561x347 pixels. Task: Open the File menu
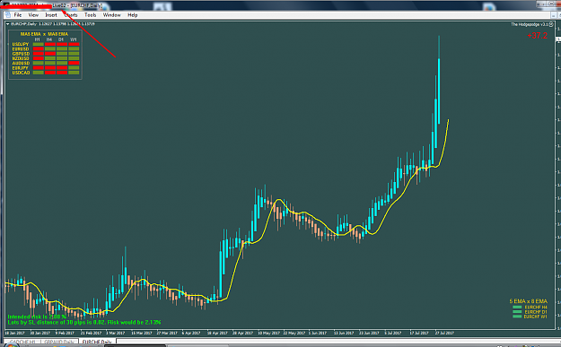18,15
